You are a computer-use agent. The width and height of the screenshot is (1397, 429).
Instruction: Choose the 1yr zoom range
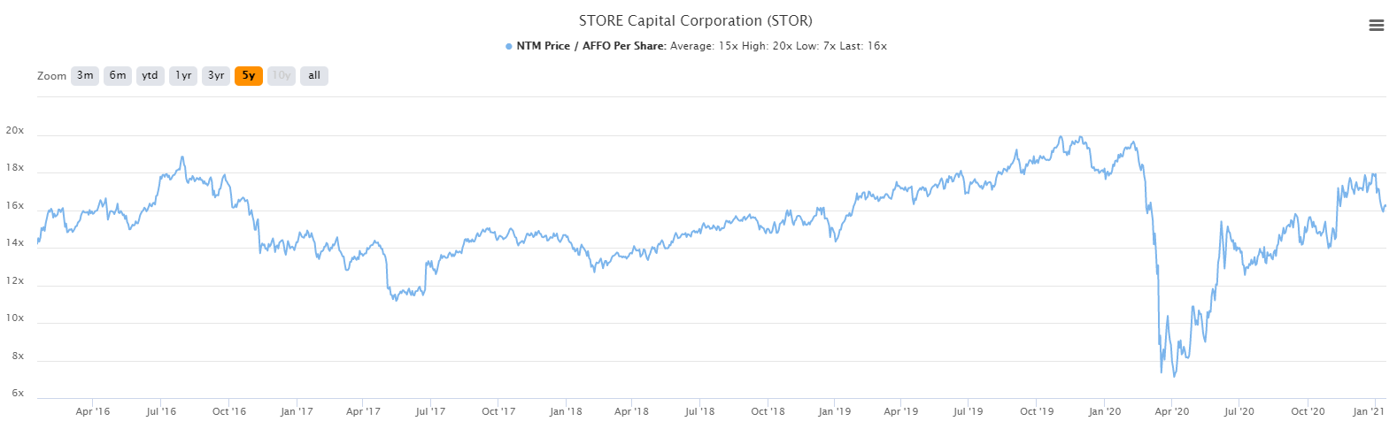[x=183, y=76]
